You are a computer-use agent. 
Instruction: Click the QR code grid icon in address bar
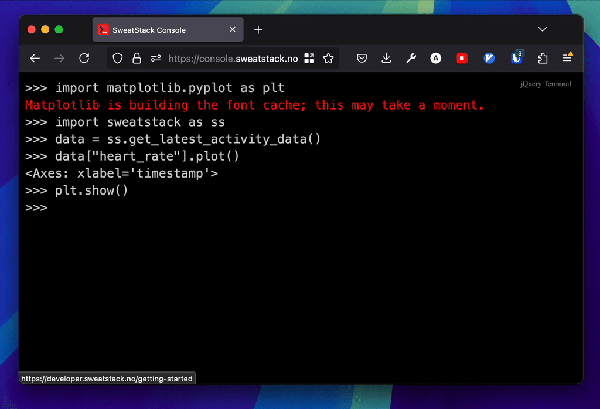coord(309,58)
